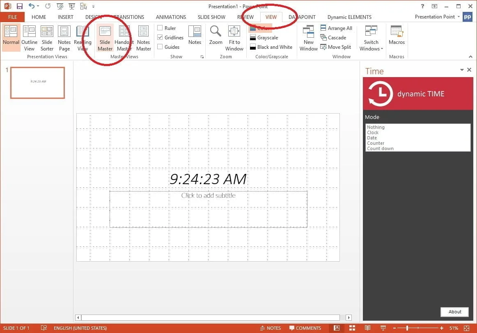Uncheck the Gridlines option
This screenshot has height=333, width=477.
pos(160,37)
